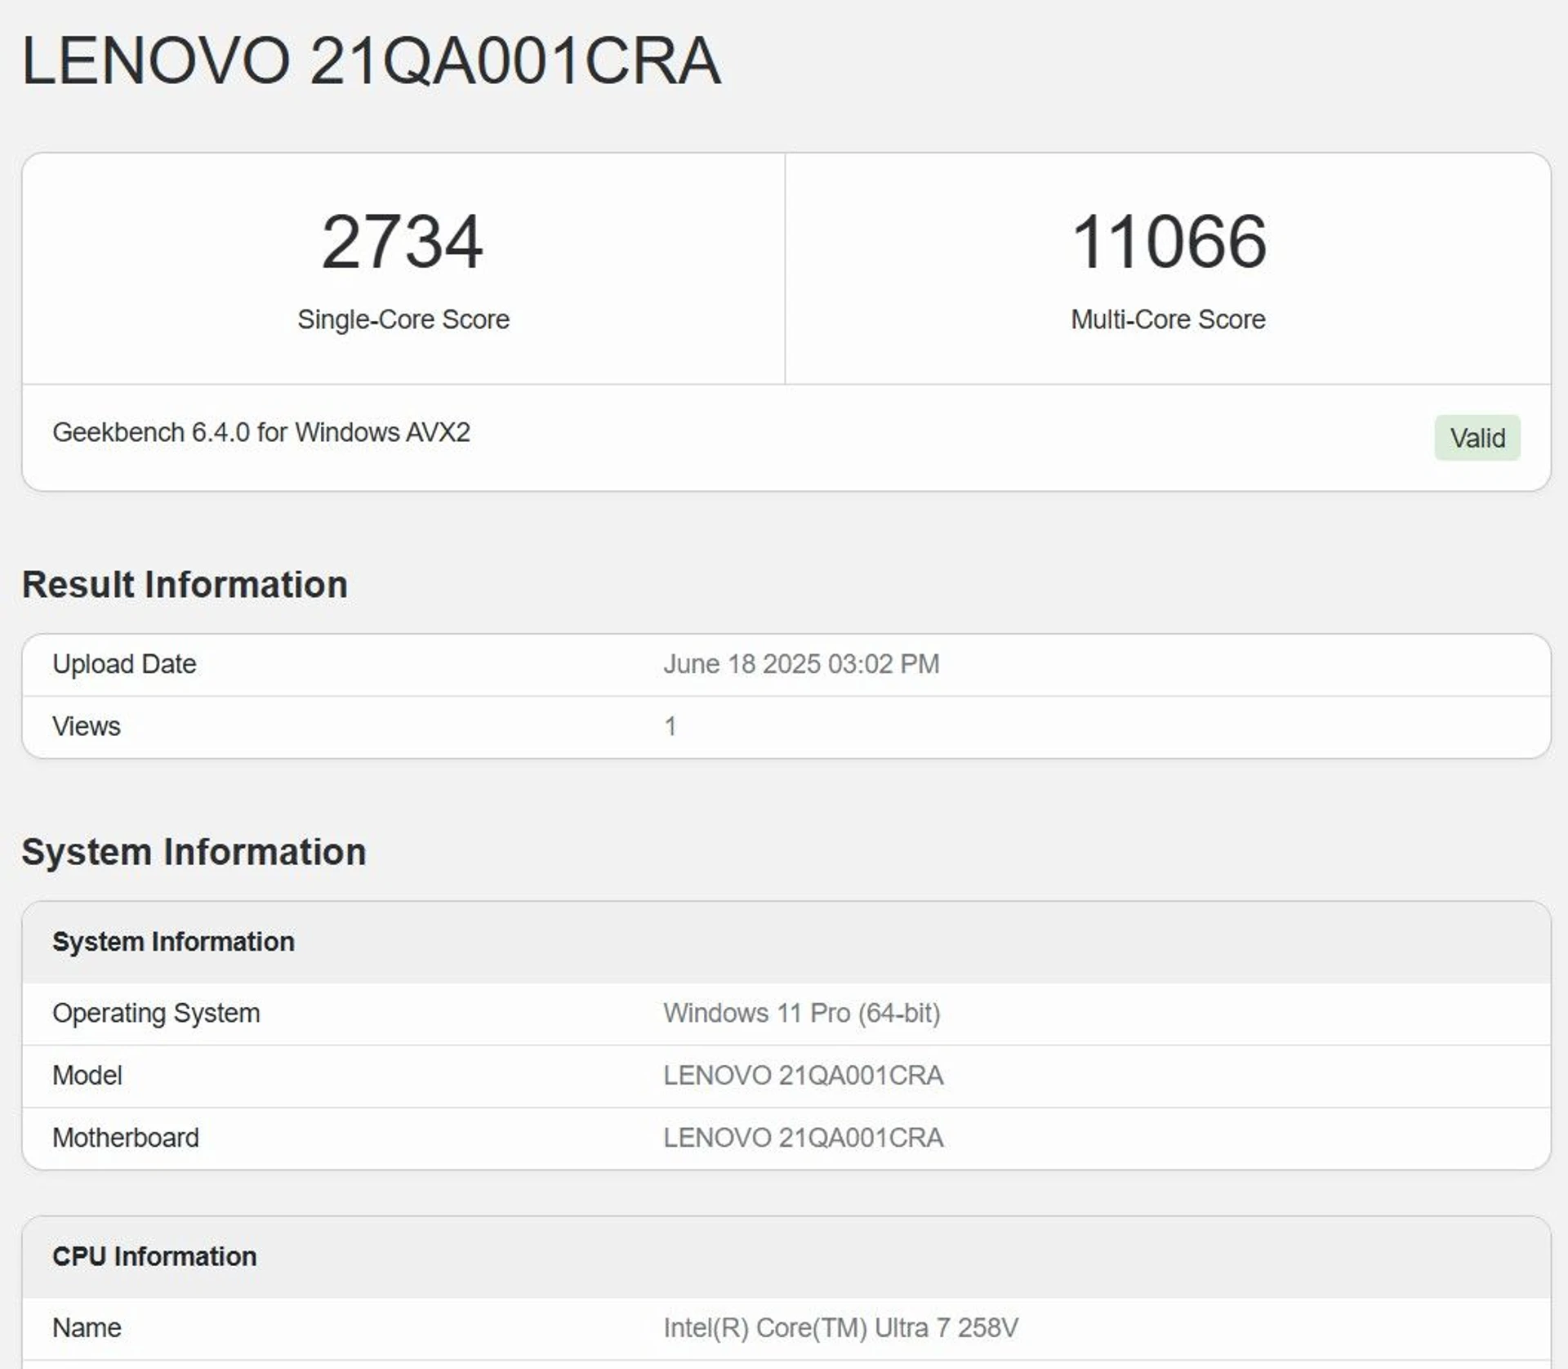This screenshot has width=1568, height=1369.
Task: Click the Upload Date row label
Action: point(124,664)
